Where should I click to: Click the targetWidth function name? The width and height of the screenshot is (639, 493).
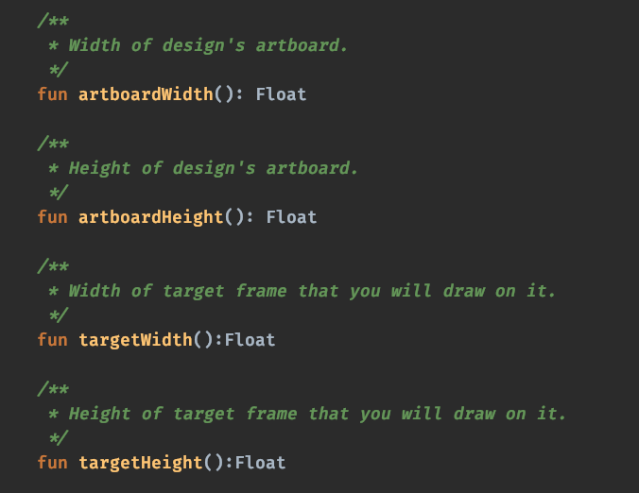tap(135, 340)
